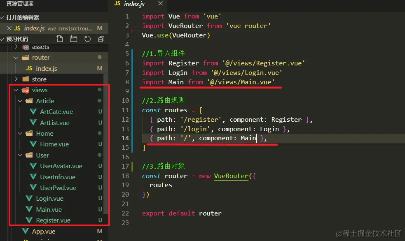
Task: Click the VueRouter identifier on line 18
Action: pyautogui.click(x=231, y=176)
